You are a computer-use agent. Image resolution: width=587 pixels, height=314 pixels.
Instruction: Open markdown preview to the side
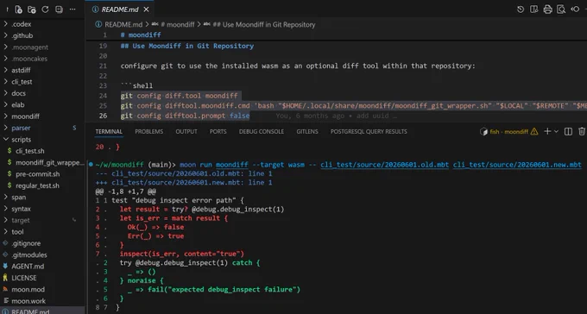coord(534,9)
